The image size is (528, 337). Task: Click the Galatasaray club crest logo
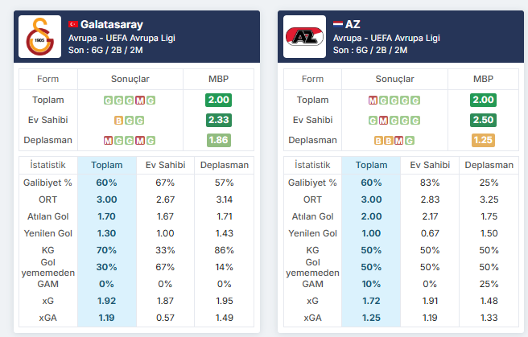(39, 37)
